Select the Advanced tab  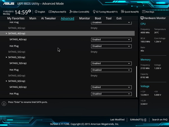click(x=68, y=18)
